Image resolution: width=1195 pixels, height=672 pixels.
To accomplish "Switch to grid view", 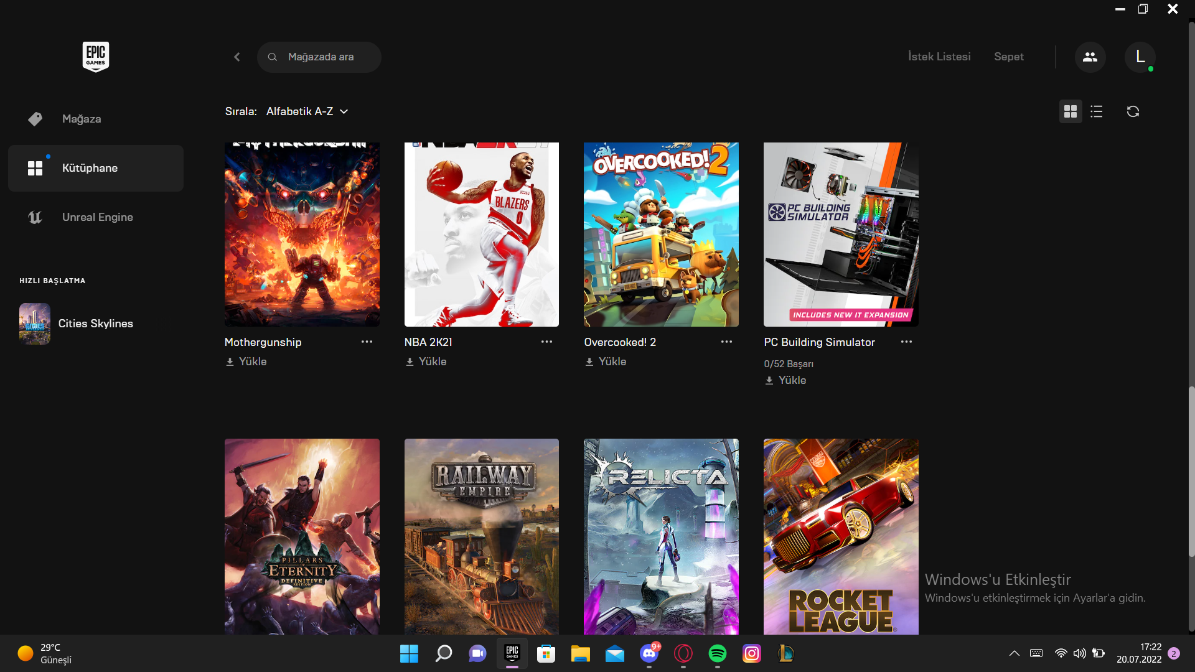I will (1071, 111).
